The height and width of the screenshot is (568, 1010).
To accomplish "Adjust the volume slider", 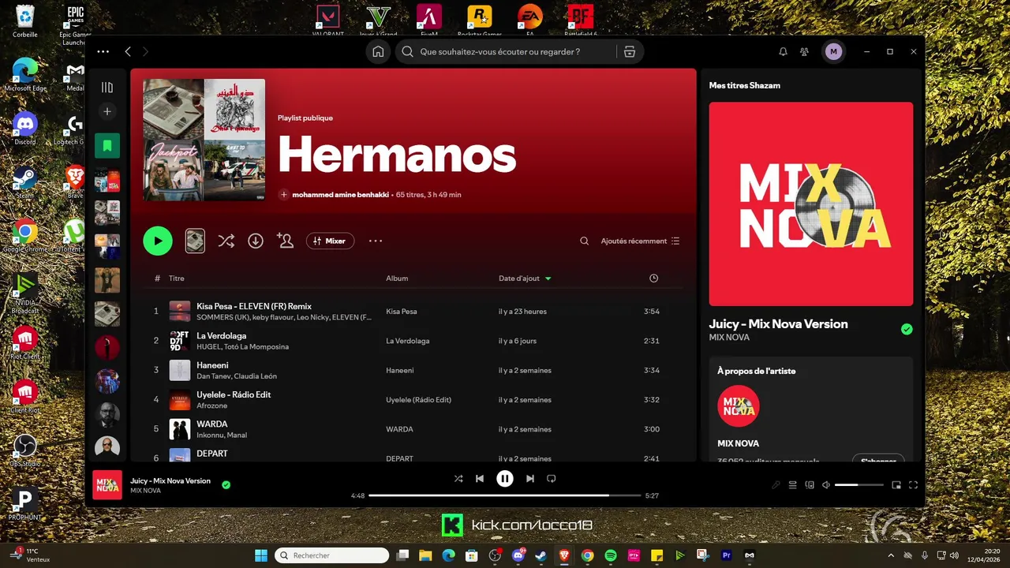I will point(859,485).
